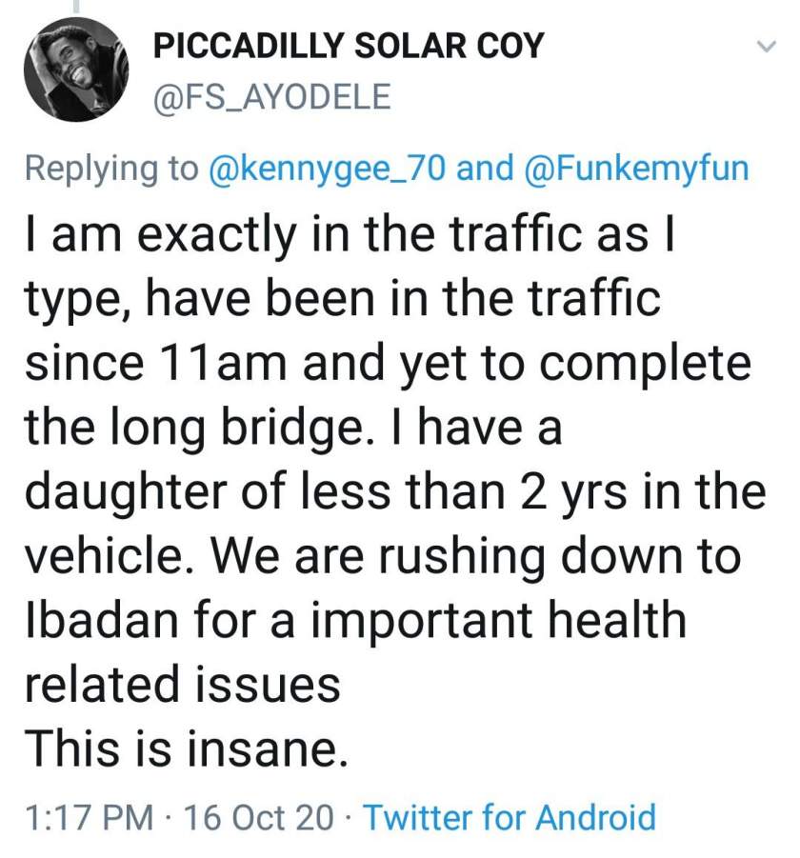
Task: Visit the @Funkemyfun mention
Action: (x=636, y=168)
